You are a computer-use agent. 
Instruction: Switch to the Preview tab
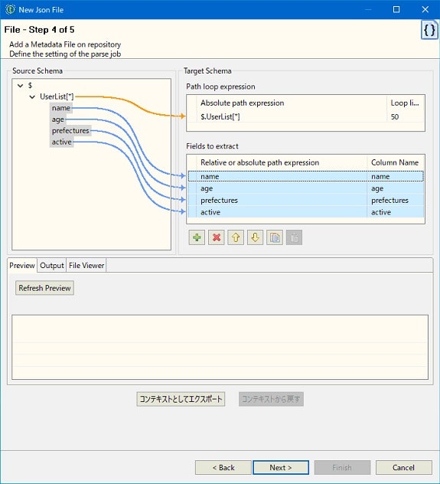[x=22, y=266]
